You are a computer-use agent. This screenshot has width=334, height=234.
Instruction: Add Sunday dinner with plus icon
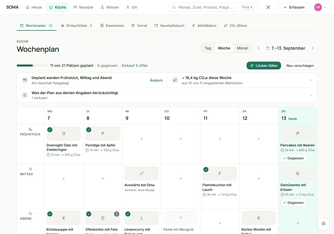coord(298,223)
